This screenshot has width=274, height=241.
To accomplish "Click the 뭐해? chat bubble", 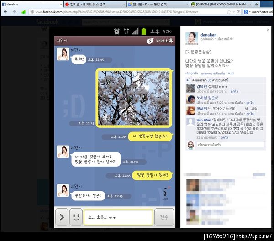I will 79,59.
